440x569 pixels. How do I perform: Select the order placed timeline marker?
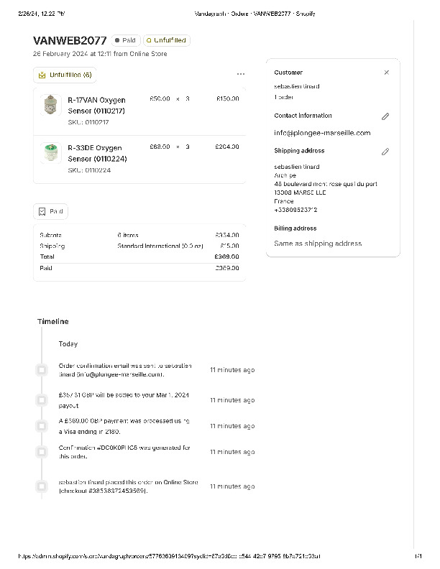(42, 486)
